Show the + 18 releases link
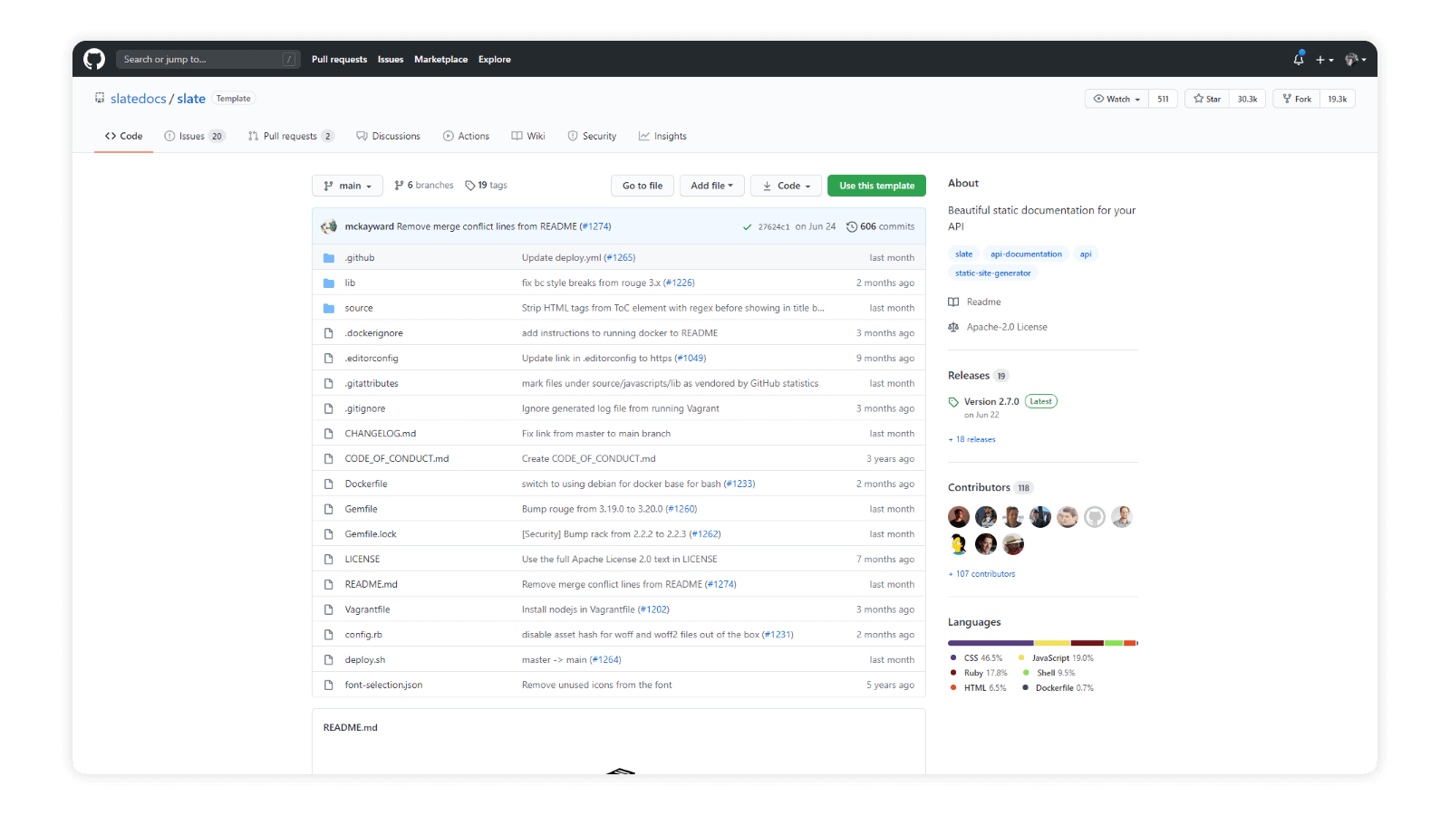The height and width of the screenshot is (815, 1450). coord(971,440)
